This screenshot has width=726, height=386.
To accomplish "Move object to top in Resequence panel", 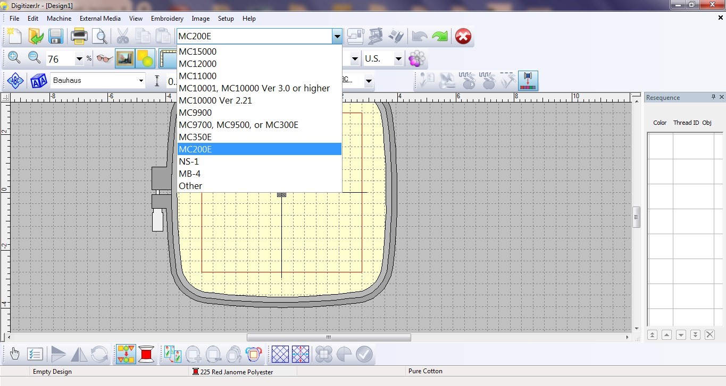I will pos(652,334).
